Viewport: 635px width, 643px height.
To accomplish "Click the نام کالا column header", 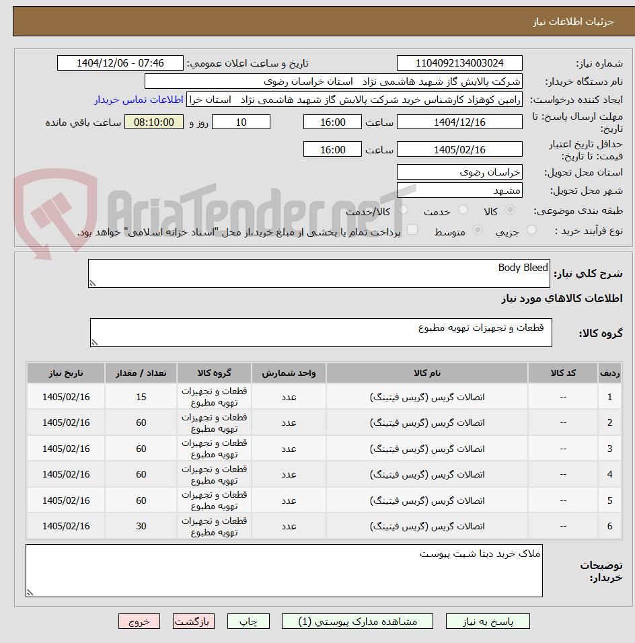I will pyautogui.click(x=426, y=373).
